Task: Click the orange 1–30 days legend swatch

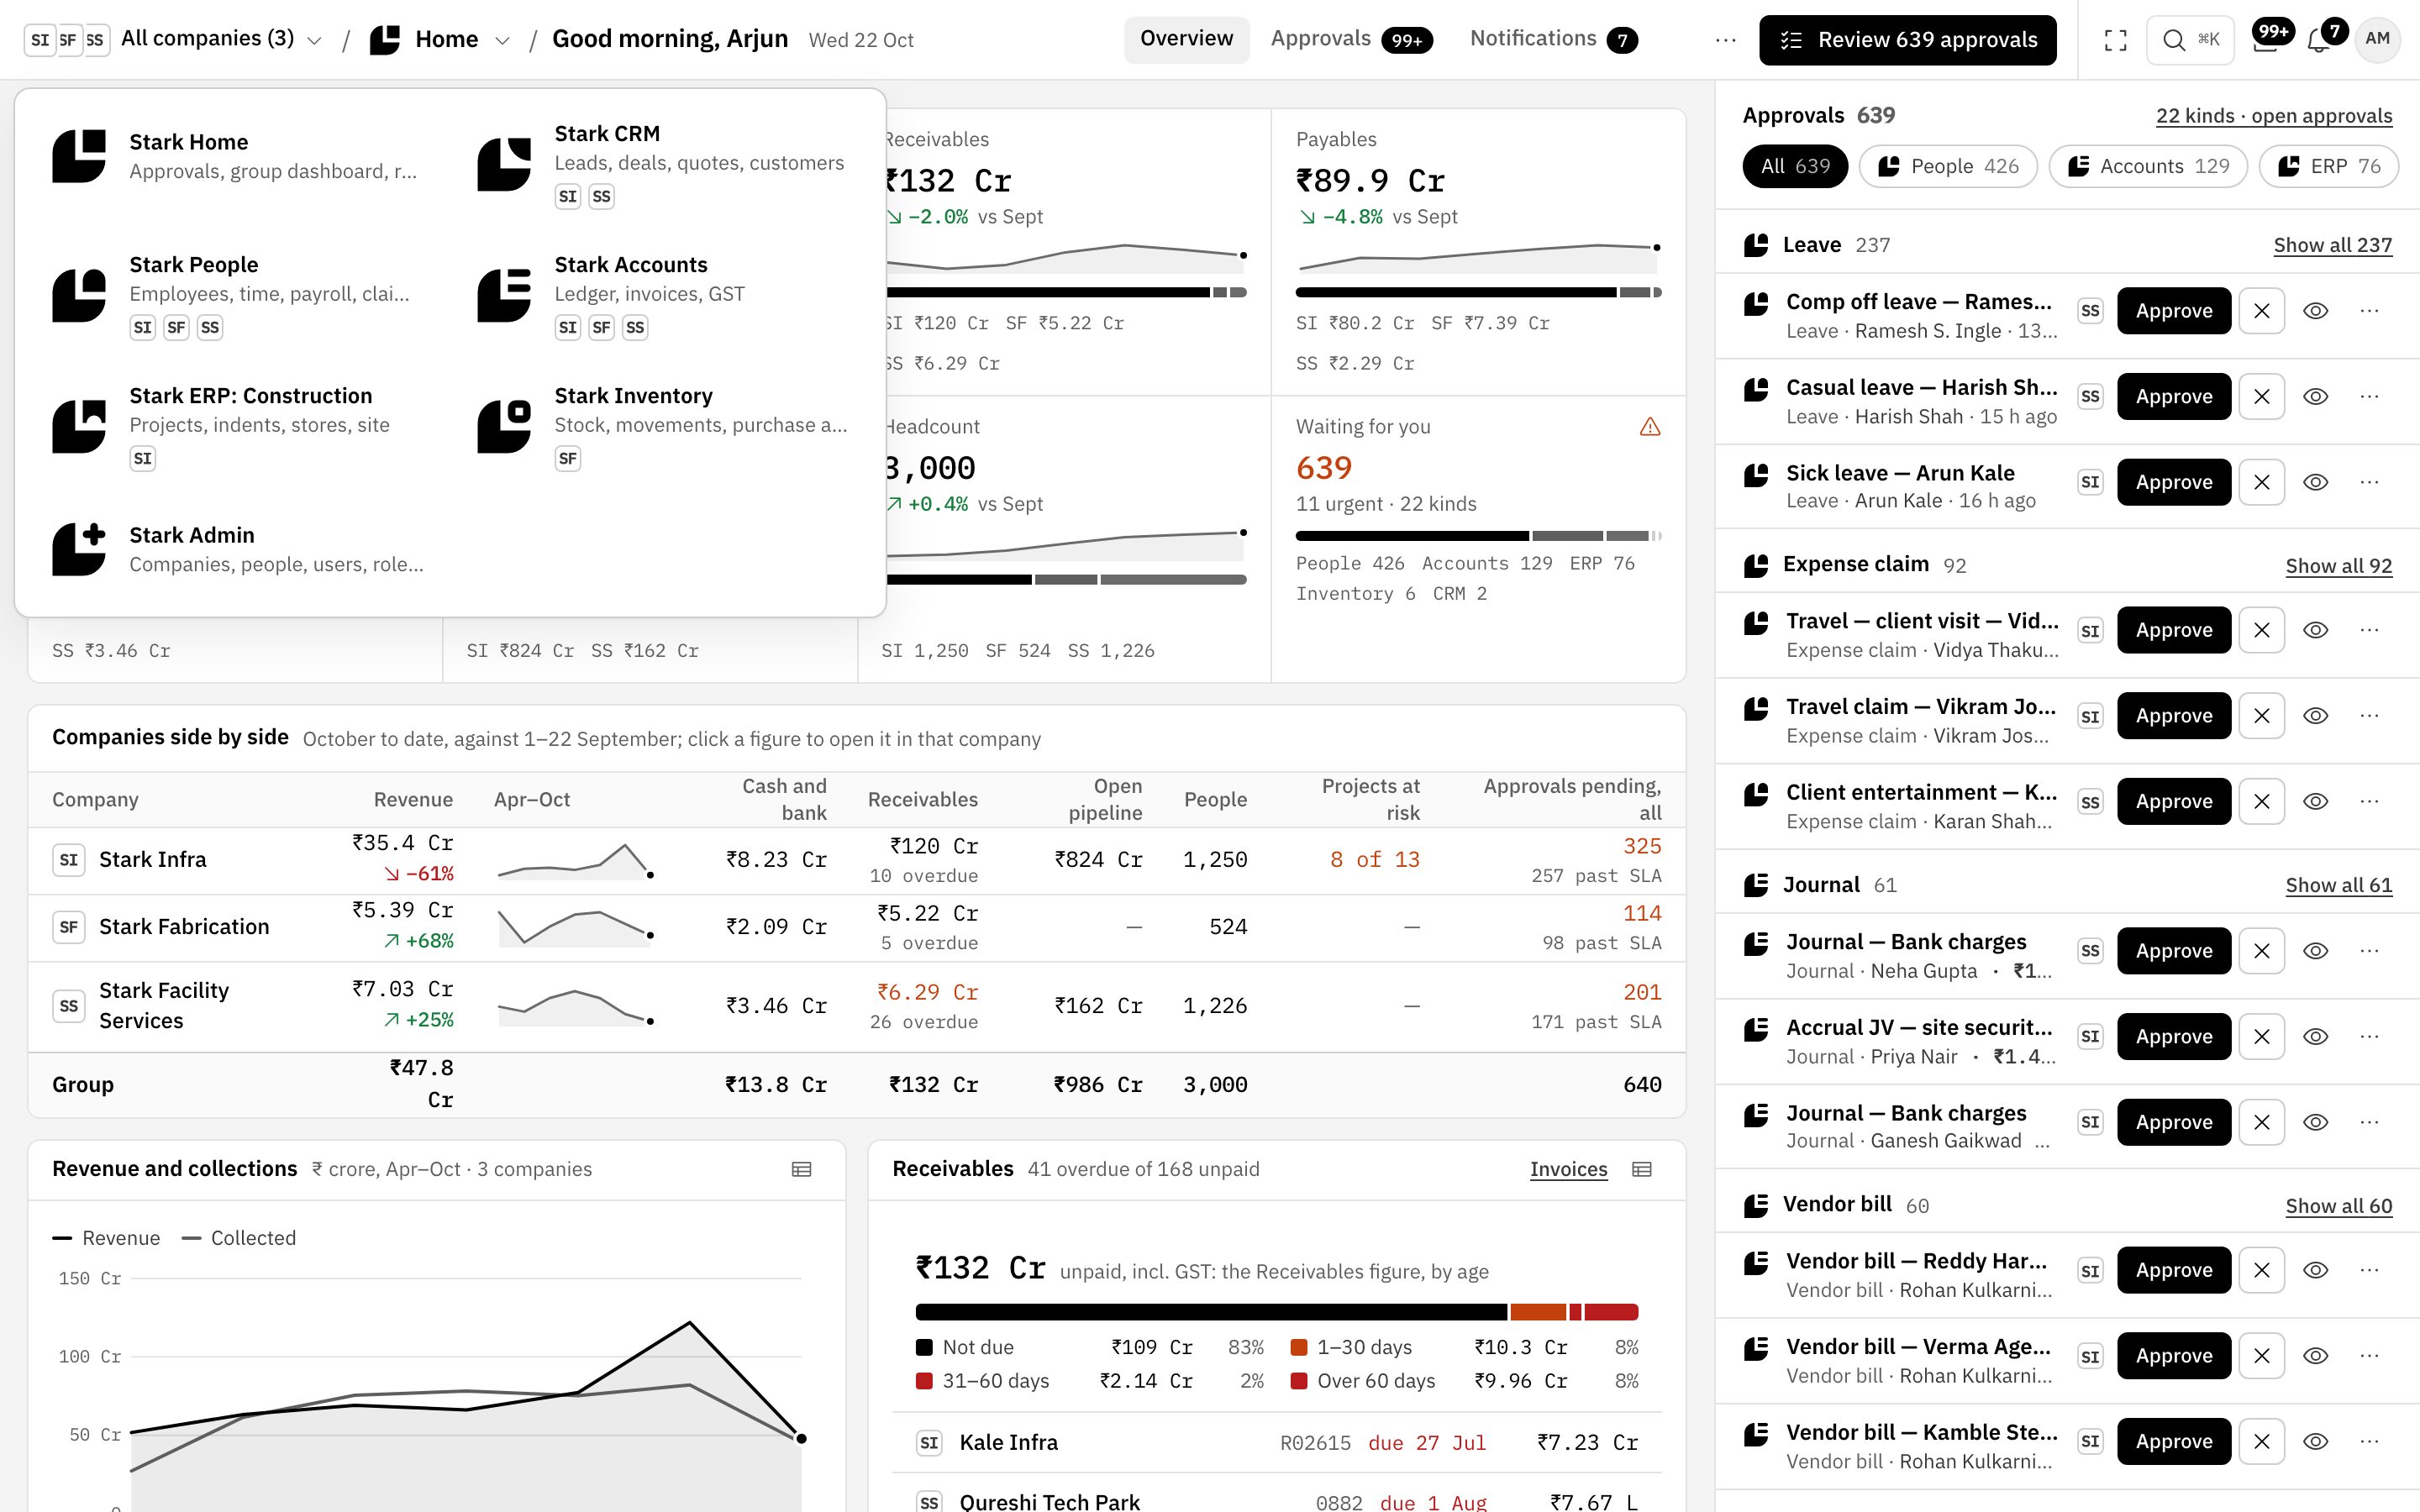Action: [1299, 1347]
